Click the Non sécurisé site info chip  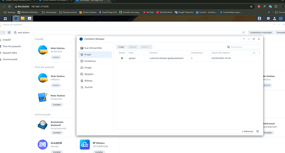click(22, 7)
